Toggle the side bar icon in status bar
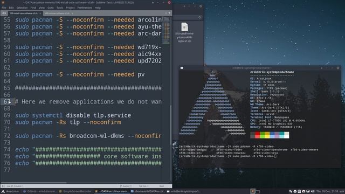This screenshot has width=345, height=194. [3, 186]
